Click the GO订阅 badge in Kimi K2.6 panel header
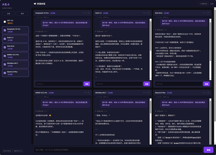The image size is (216, 155). click(166, 13)
